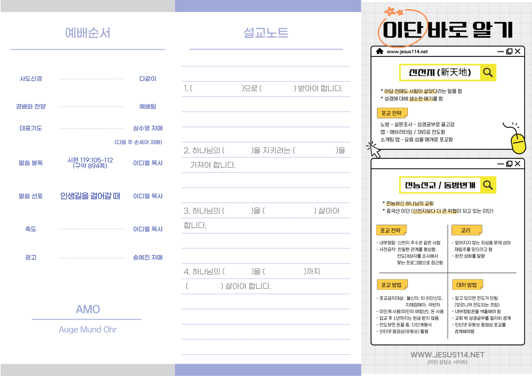Click the 인터넷 동영상(유튜브) 활용 bullet
Viewport: 532px width, 376px height.
pos(402,331)
